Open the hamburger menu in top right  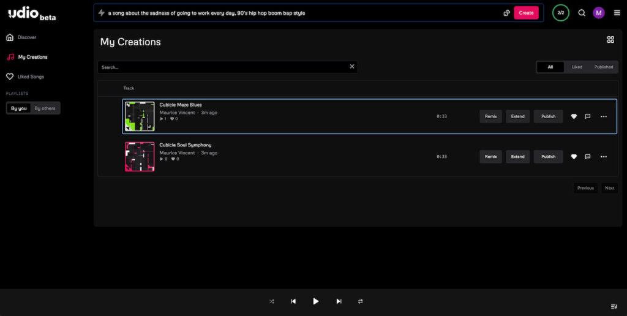click(x=617, y=13)
